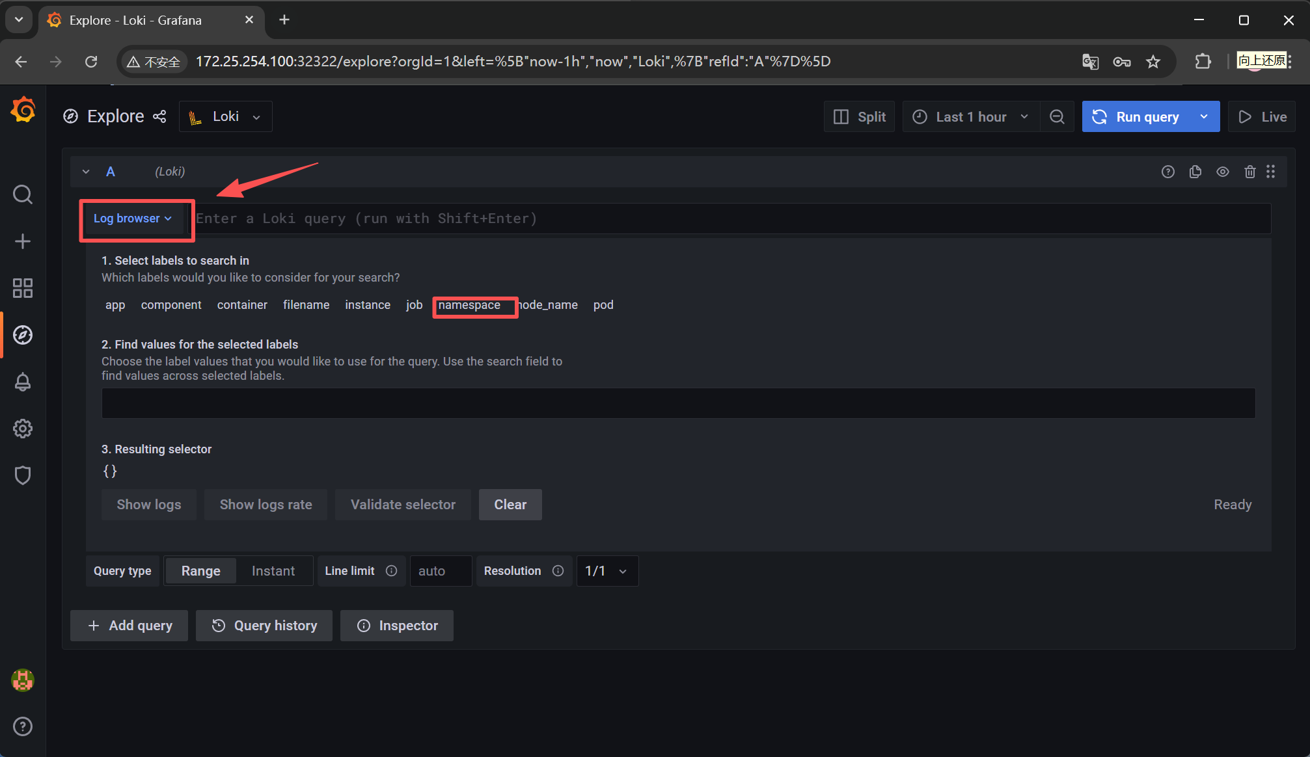Toggle the container label
The height and width of the screenshot is (757, 1310).
tap(242, 305)
